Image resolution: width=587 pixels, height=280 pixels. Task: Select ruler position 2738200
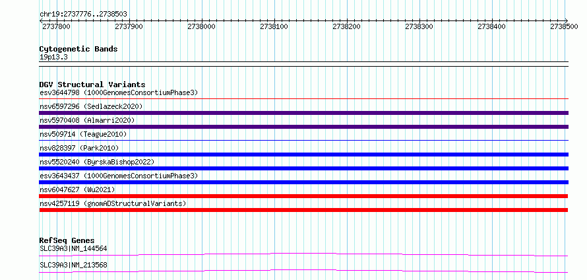(347, 26)
